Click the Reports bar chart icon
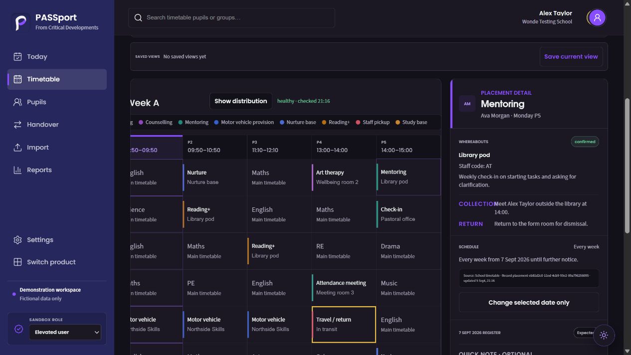This screenshot has height=355, width=631. point(17,170)
